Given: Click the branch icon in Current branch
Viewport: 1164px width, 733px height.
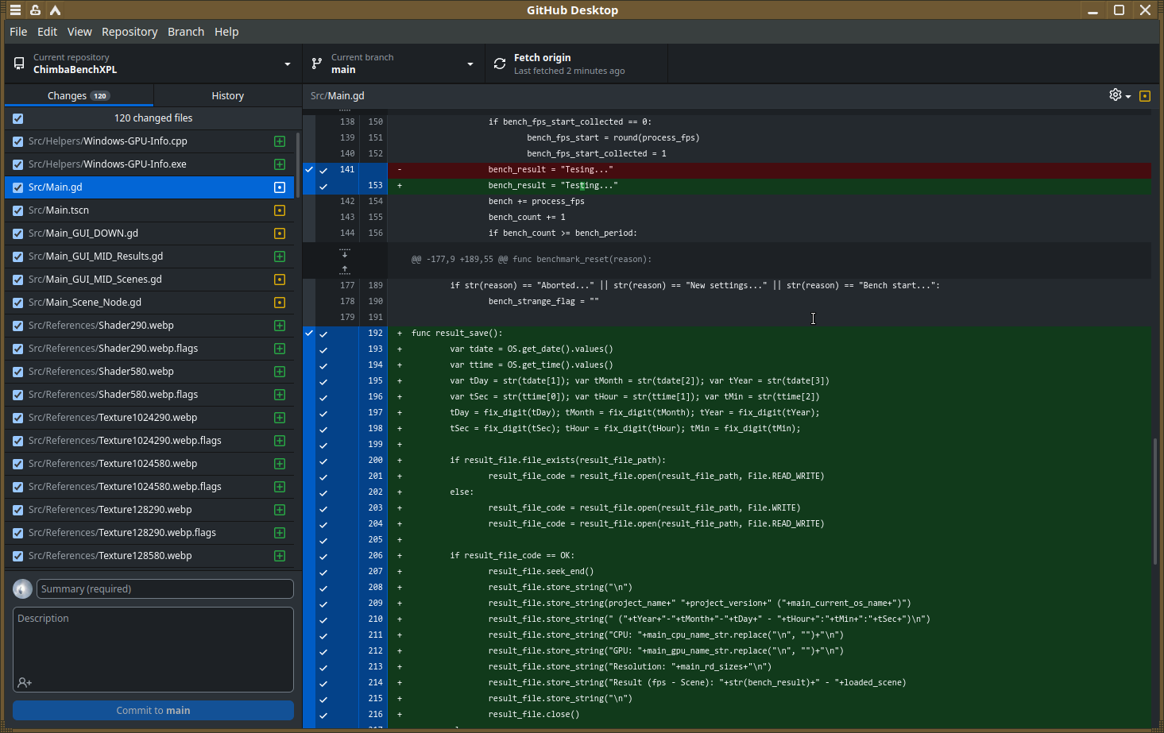Looking at the screenshot, I should click(317, 64).
